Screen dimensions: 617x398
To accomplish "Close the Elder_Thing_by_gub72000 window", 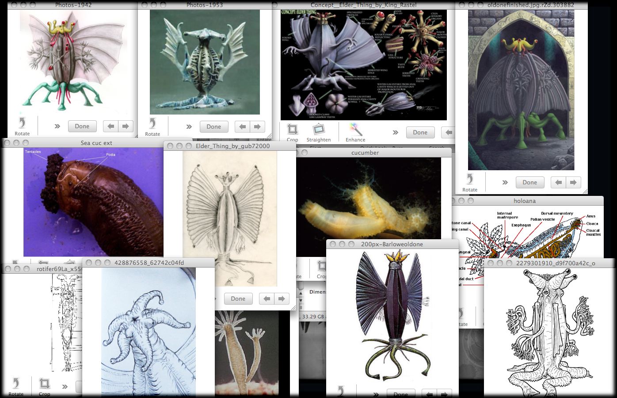I will click(170, 146).
